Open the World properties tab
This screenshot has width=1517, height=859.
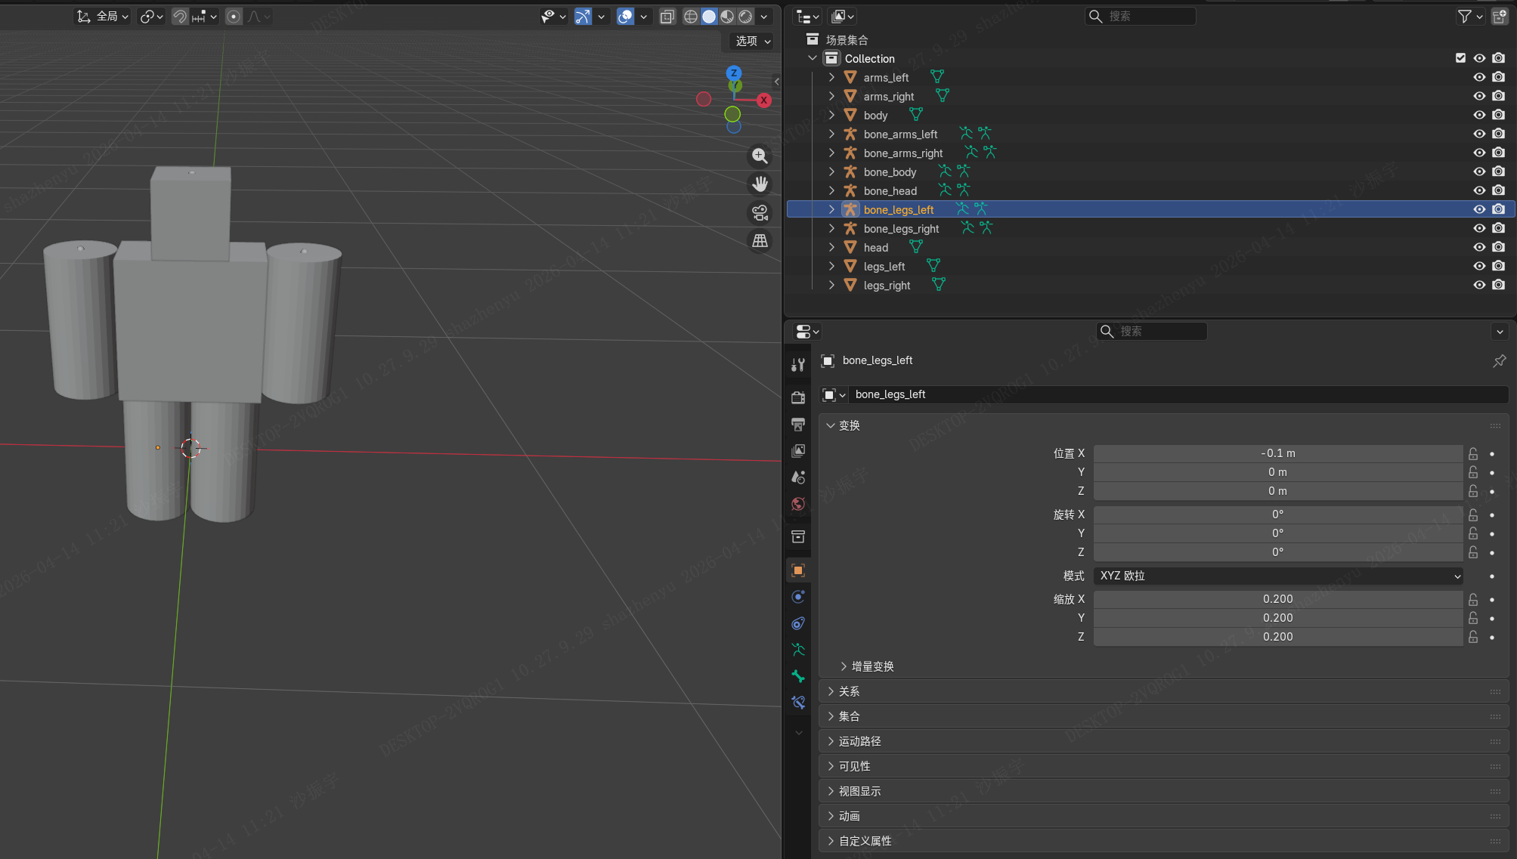click(x=797, y=504)
